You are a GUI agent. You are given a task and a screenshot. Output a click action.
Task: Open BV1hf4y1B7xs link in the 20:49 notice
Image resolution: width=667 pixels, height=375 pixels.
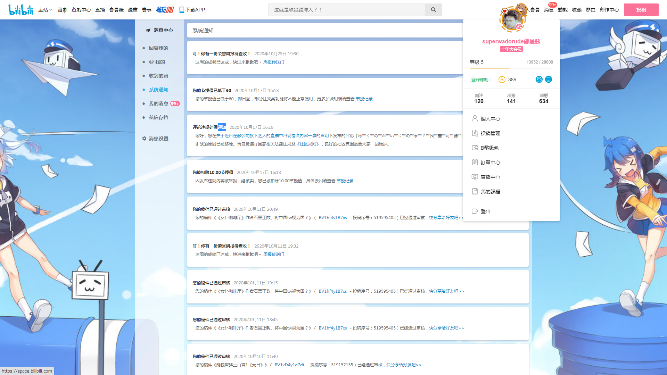pos(333,217)
